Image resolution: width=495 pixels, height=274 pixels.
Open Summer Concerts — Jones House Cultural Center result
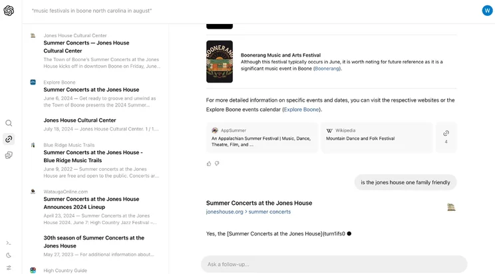click(x=86, y=47)
